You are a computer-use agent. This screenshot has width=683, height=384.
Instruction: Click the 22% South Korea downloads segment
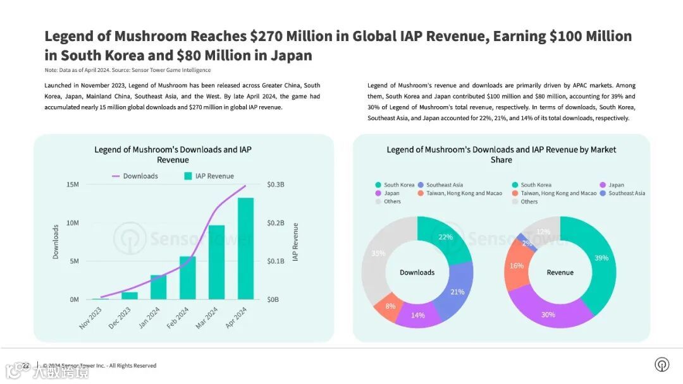446,238
